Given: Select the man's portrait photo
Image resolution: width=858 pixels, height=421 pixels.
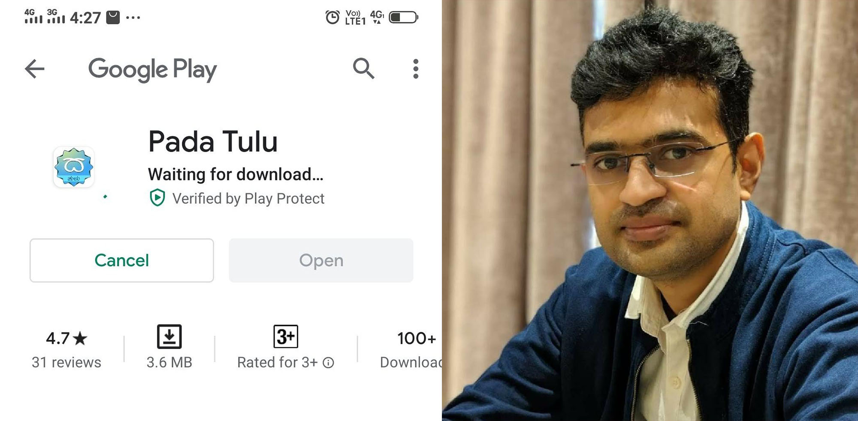Looking at the screenshot, I should pos(650,210).
